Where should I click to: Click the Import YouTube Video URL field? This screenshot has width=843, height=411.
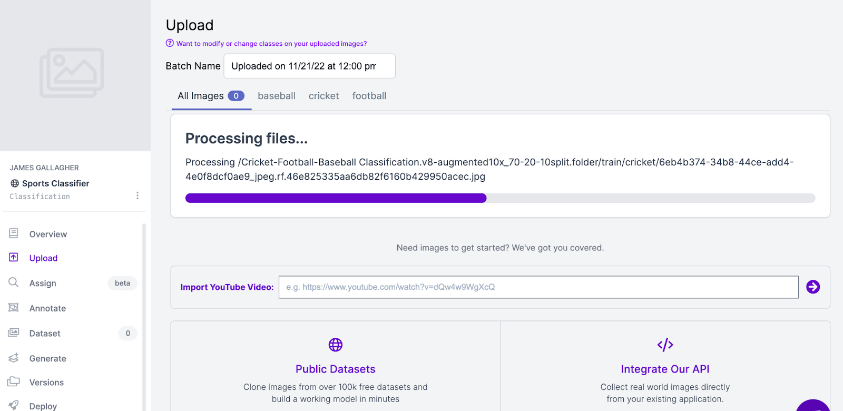click(x=538, y=287)
